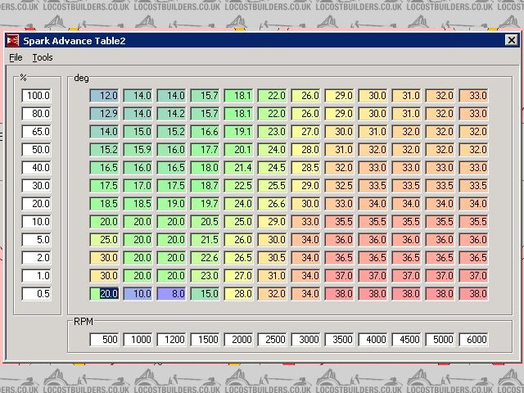Click the 0.5 percent load bin field
The image size is (524, 393).
[37, 293]
